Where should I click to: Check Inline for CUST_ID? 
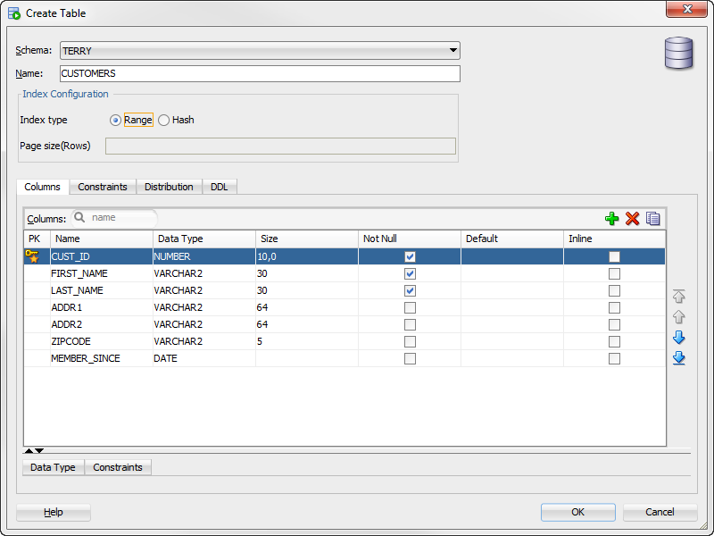[x=614, y=256]
